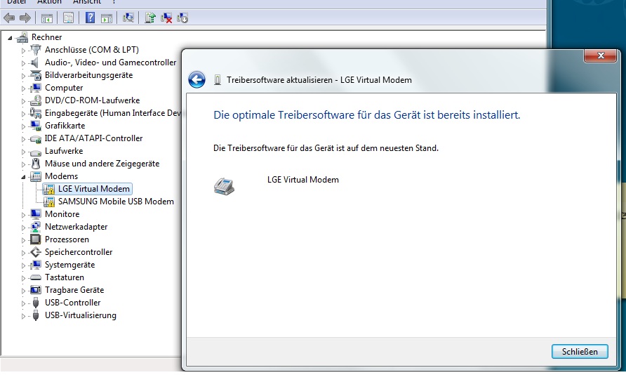Close the driver update dialog with X

coord(601,55)
